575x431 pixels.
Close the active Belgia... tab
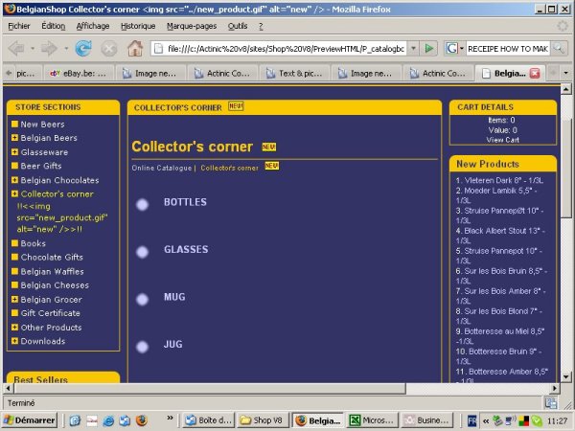point(535,73)
